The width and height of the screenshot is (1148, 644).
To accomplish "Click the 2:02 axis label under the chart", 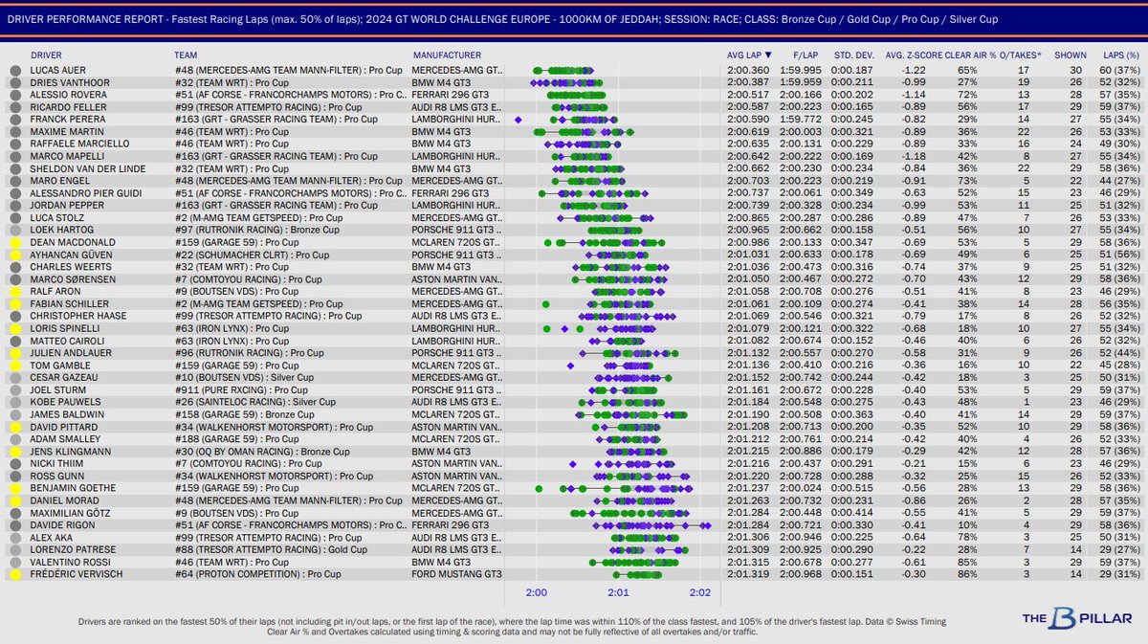I will [700, 592].
